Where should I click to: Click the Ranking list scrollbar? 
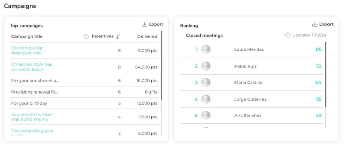click(325, 74)
